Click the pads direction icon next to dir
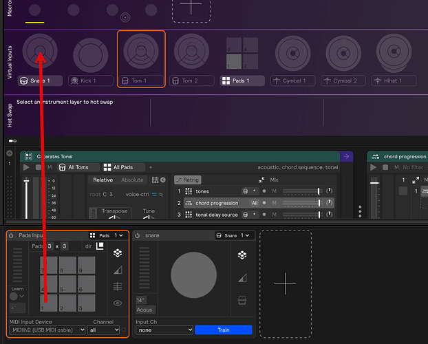 100,246
